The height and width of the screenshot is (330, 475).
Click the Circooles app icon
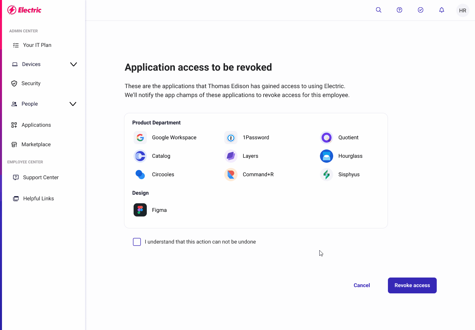tap(140, 175)
